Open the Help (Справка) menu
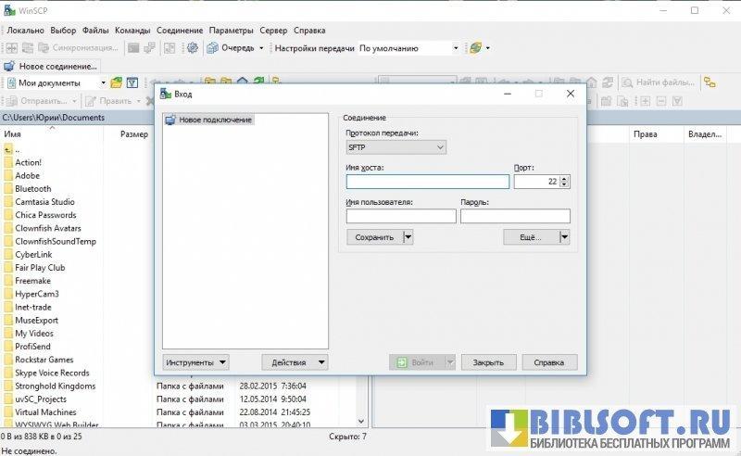The height and width of the screenshot is (456, 741). click(309, 31)
